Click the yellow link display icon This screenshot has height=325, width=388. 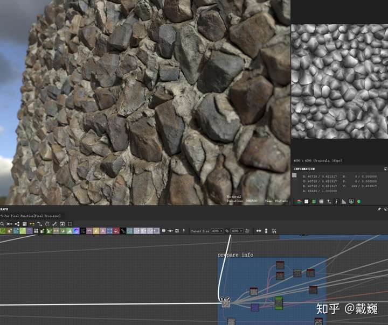point(32,224)
